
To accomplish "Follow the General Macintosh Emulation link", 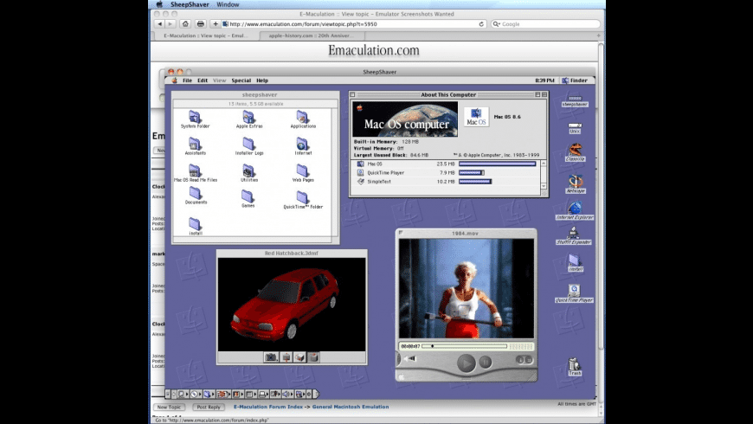I will (x=351, y=407).
